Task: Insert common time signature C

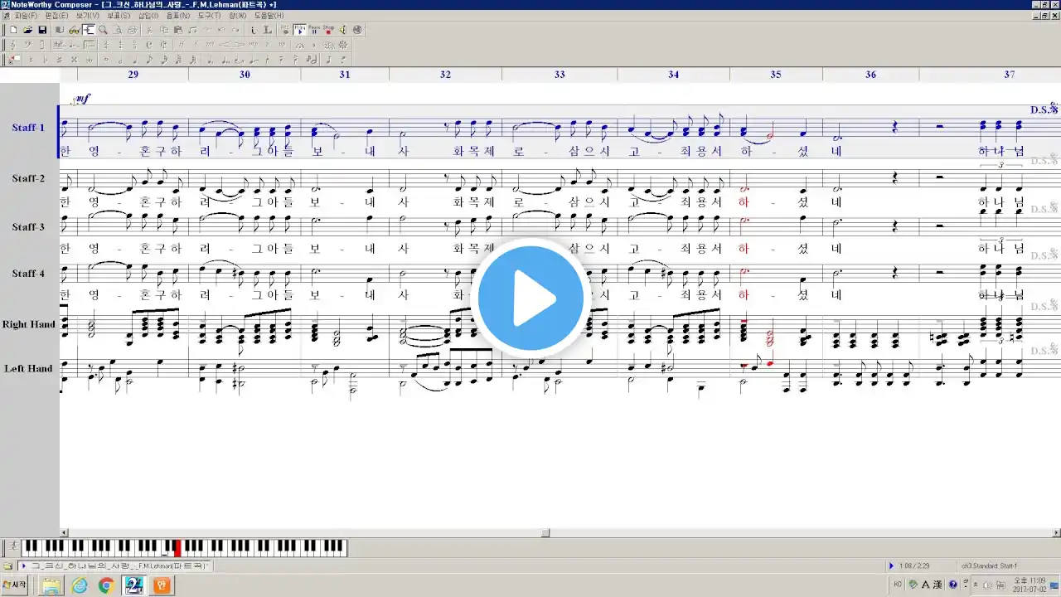Action: pos(149,45)
